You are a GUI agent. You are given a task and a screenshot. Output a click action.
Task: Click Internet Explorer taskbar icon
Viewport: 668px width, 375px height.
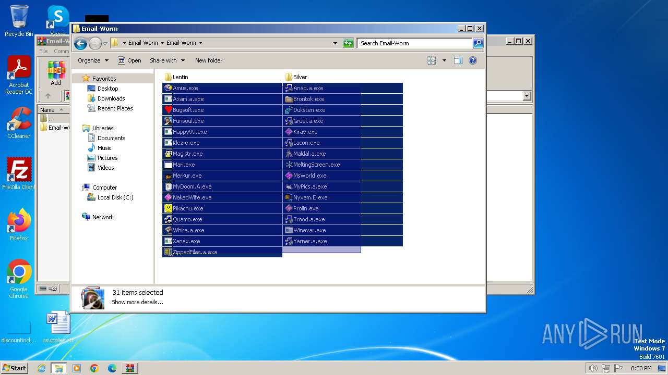click(x=41, y=368)
